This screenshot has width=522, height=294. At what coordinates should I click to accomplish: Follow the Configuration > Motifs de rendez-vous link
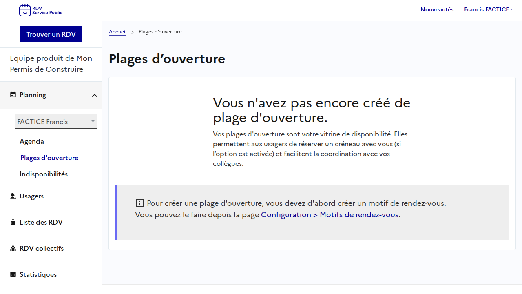pos(330,214)
